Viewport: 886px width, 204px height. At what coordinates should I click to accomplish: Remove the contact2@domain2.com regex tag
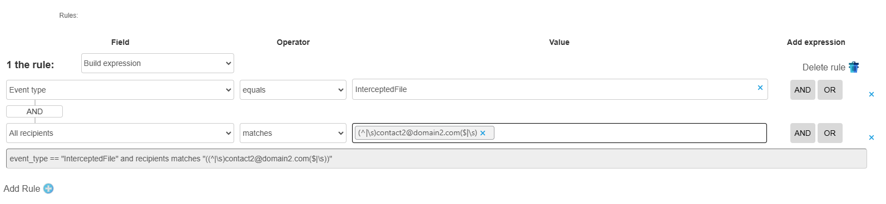coord(483,133)
